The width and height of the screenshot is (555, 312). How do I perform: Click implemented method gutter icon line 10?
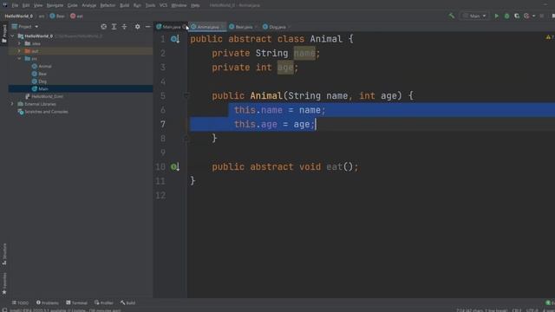point(175,166)
